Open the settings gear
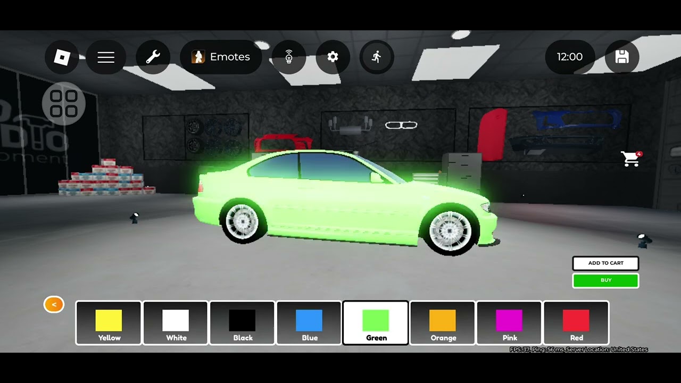The width and height of the screenshot is (681, 383). [x=333, y=57]
